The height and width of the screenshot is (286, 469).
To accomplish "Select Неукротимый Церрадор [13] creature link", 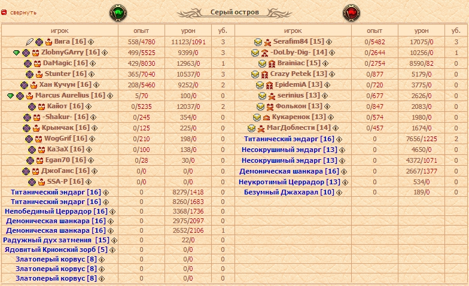I will pos(290,182).
